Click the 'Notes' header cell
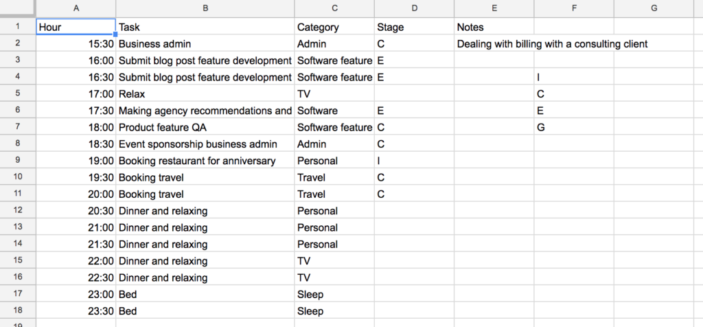The height and width of the screenshot is (327, 703). (494, 27)
